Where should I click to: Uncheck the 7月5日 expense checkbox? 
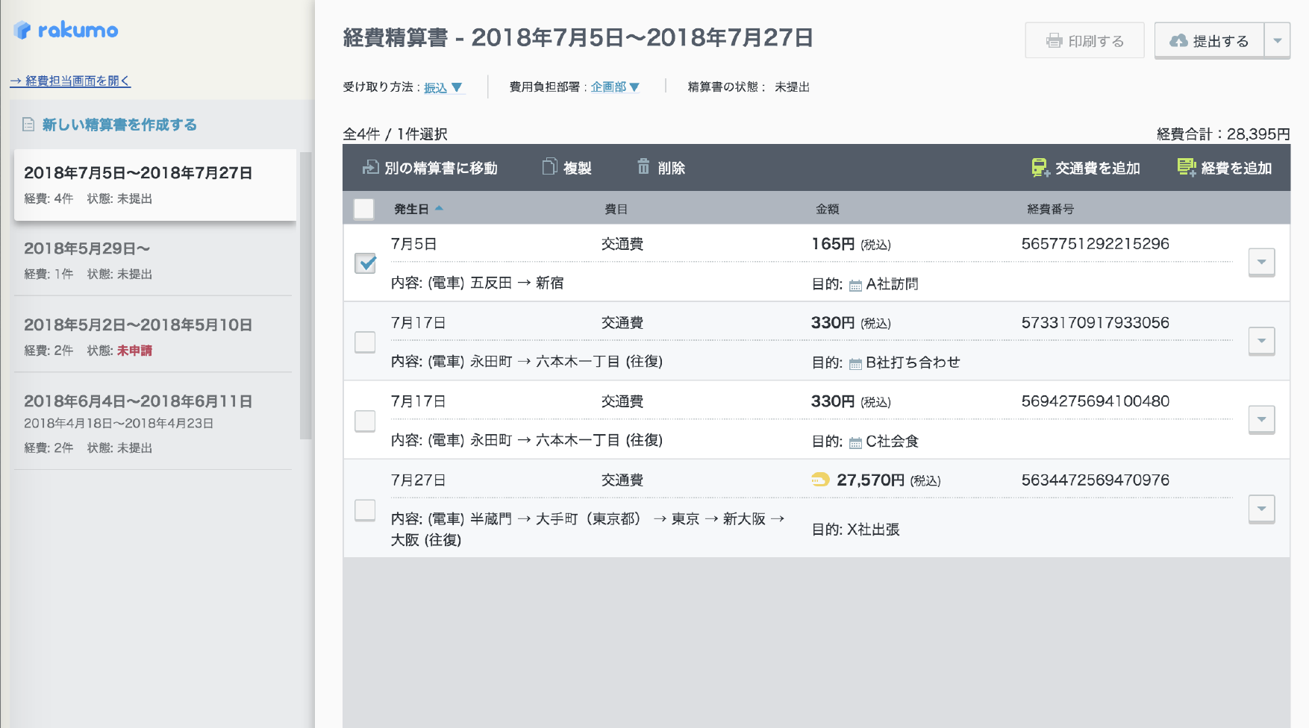365,263
